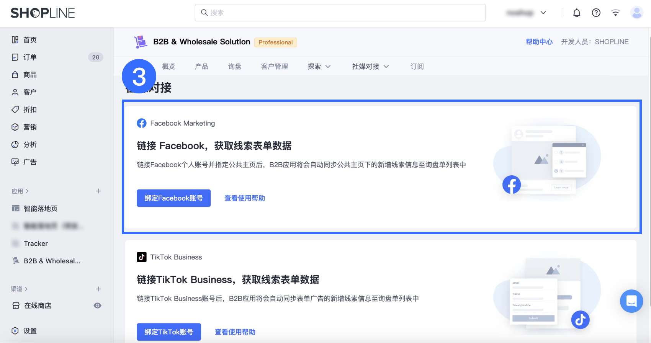
Task: Switch to the 客户管理 tab
Action: click(275, 67)
